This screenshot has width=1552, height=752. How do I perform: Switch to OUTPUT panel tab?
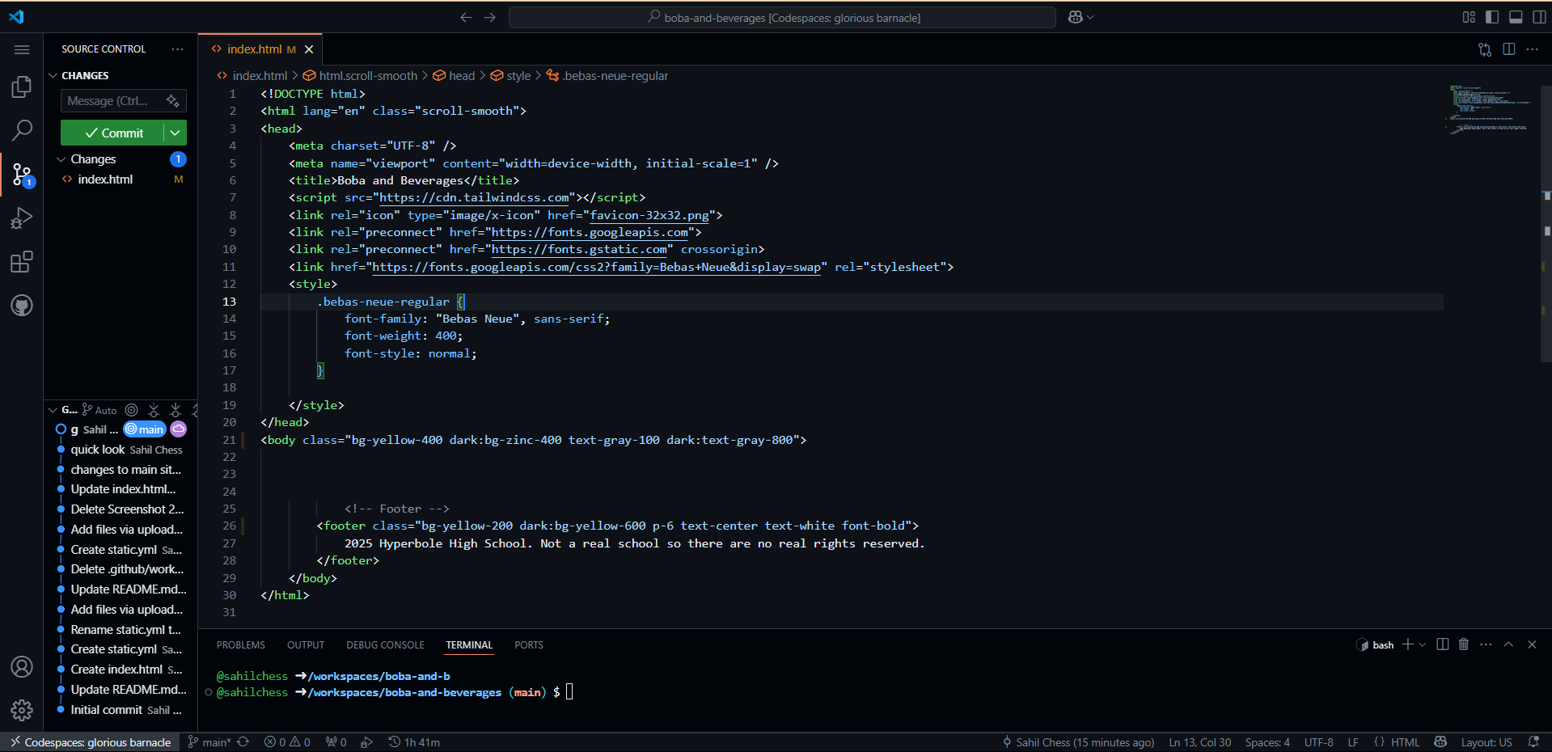coord(306,645)
